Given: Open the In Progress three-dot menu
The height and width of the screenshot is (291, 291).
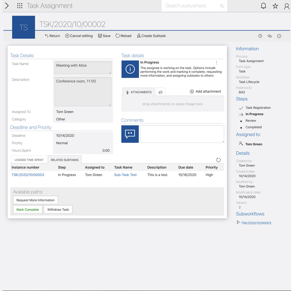Looking at the screenshot, I should (216, 63).
